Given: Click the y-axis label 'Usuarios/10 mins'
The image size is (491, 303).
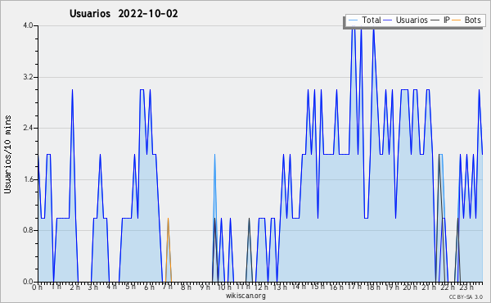Looking at the screenshot, I should point(7,155).
